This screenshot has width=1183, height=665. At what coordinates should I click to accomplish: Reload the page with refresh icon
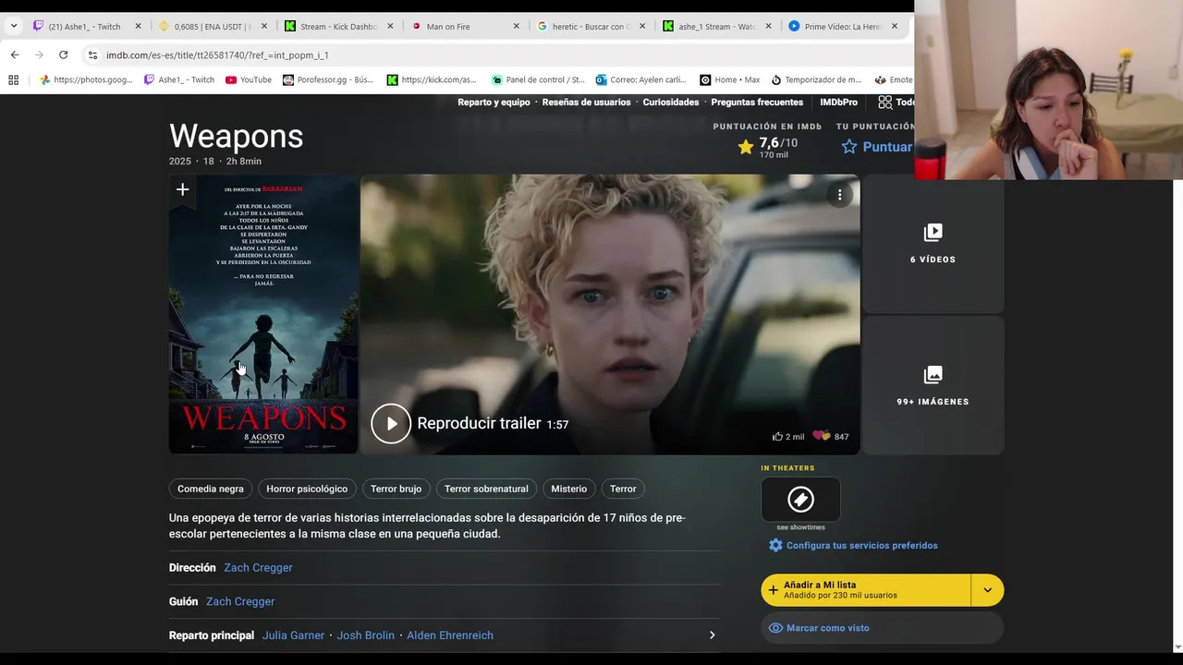[63, 55]
